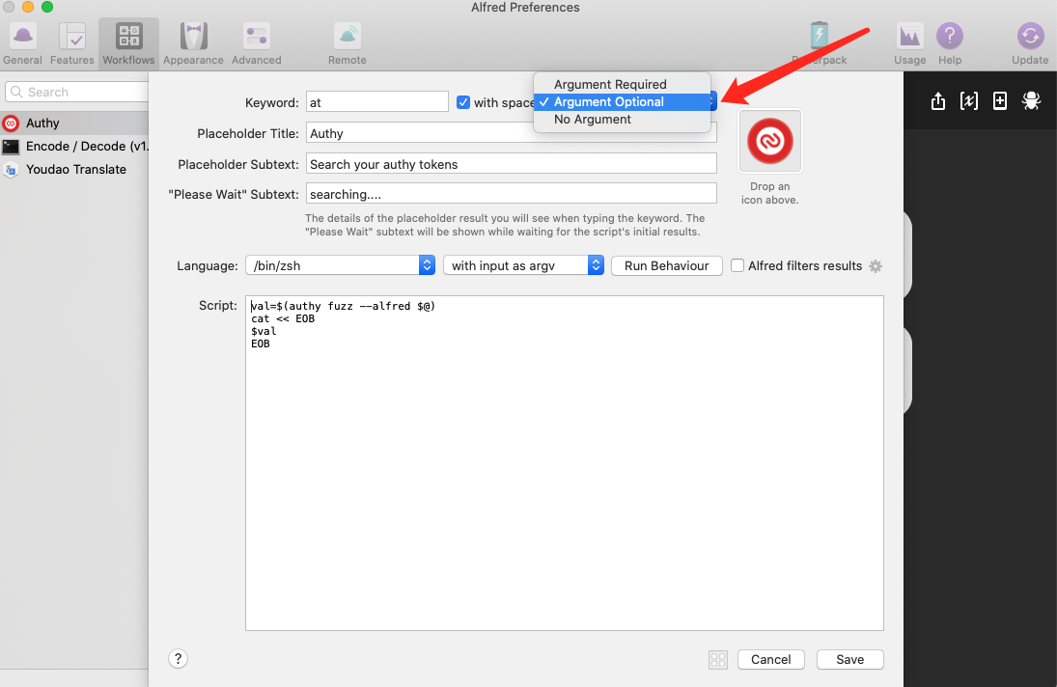The height and width of the screenshot is (687, 1057).
Task: Click the 'Please Wait' Subtext field
Action: pyautogui.click(x=511, y=194)
